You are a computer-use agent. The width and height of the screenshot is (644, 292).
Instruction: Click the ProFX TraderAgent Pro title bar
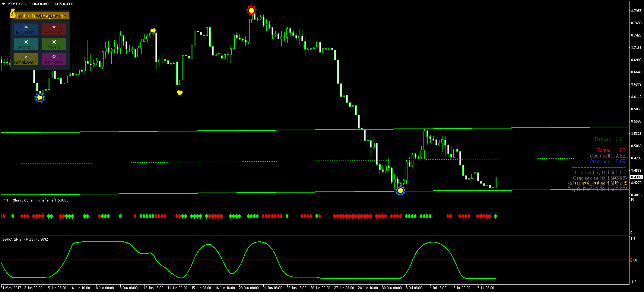[40, 15]
